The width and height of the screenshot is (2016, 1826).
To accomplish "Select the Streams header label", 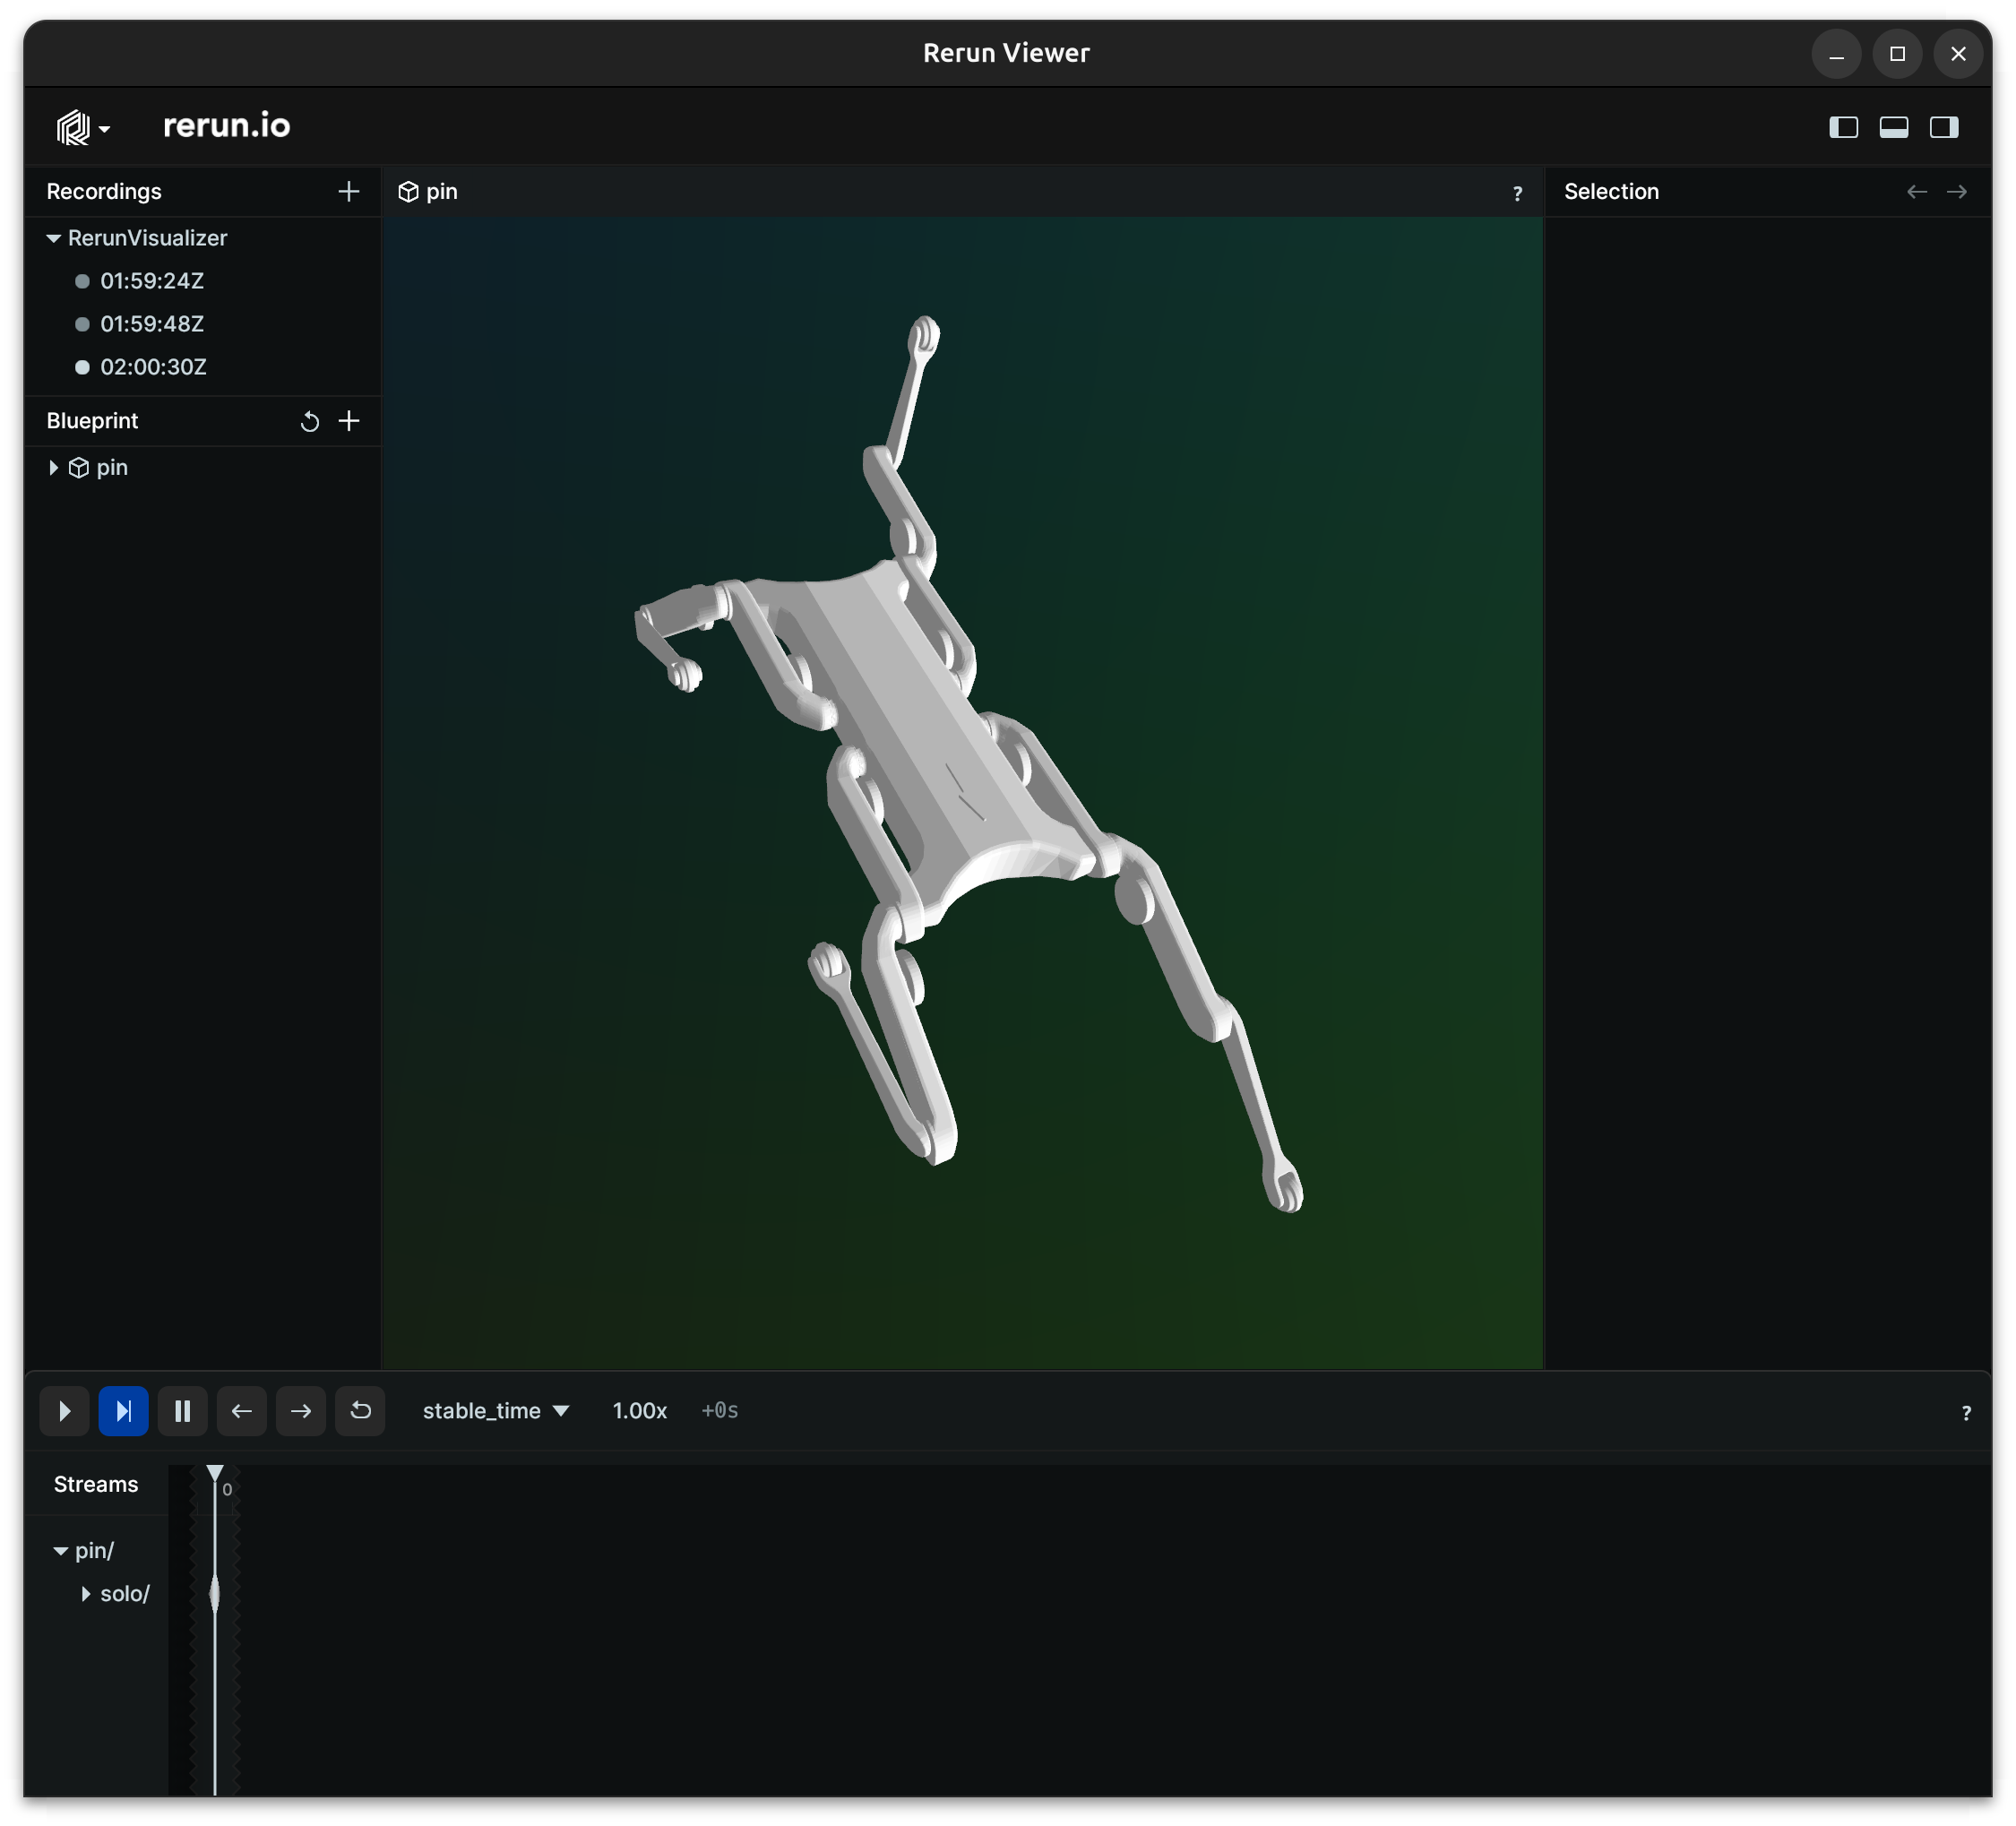I will click(x=96, y=1484).
